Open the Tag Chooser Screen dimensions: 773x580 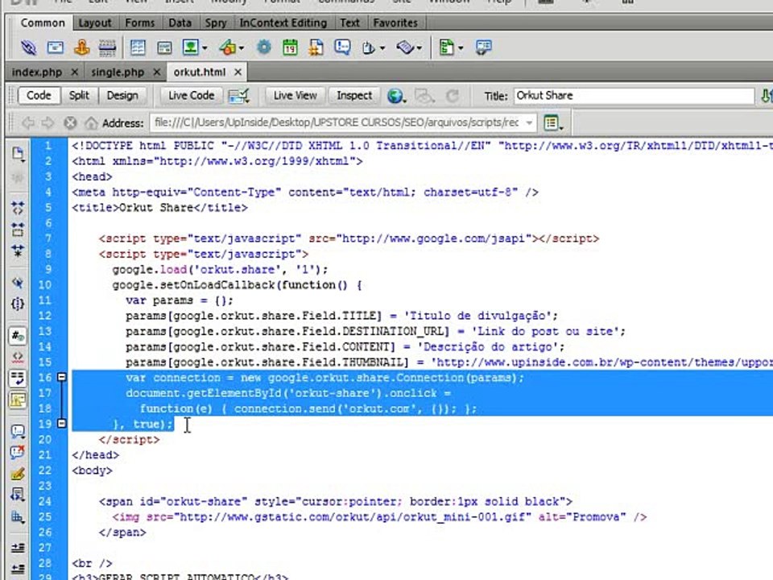pos(484,48)
